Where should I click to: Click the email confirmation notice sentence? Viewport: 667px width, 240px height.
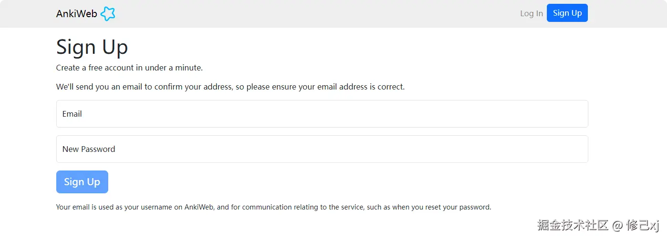(x=230, y=87)
